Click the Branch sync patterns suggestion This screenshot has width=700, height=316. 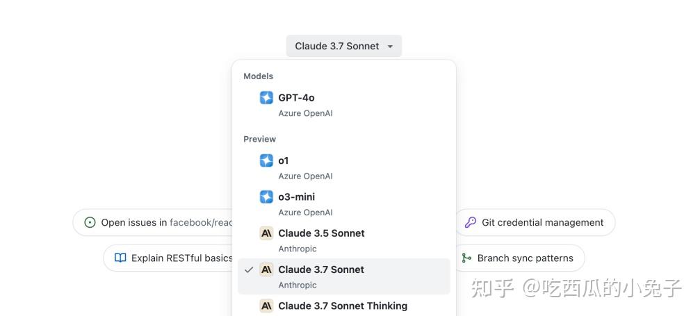(x=525, y=258)
